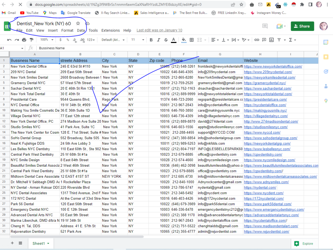Open the text rotation dropdown
Image resolution: width=333 pixels, height=250 pixels.
[245, 40]
